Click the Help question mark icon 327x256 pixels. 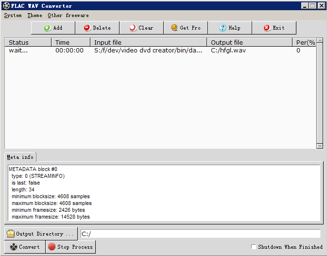point(223,28)
